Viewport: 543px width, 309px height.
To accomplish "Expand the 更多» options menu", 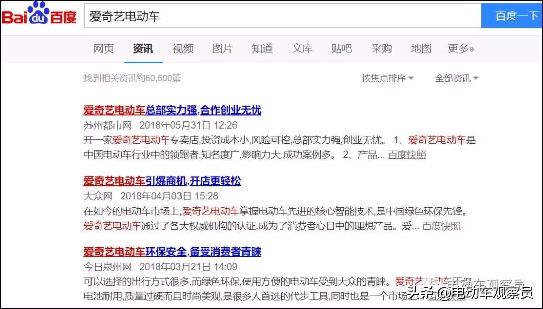I will (x=460, y=49).
